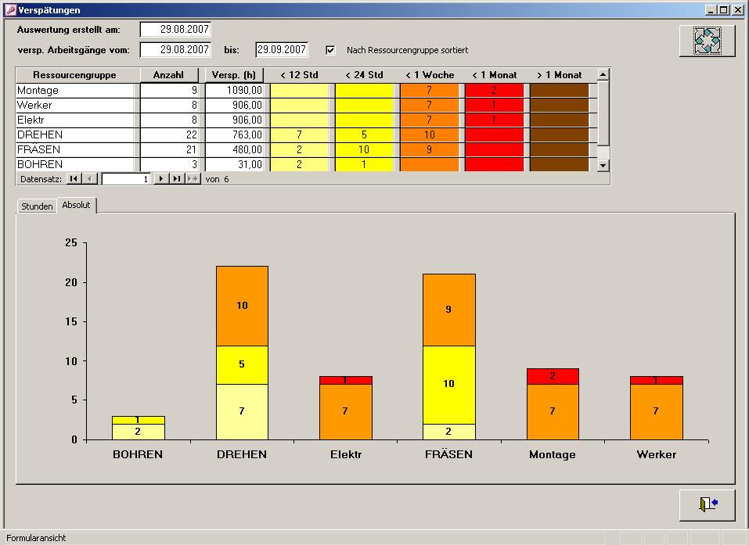Toggle Nach Ressourcengruppe sortiert checkbox

click(x=330, y=50)
